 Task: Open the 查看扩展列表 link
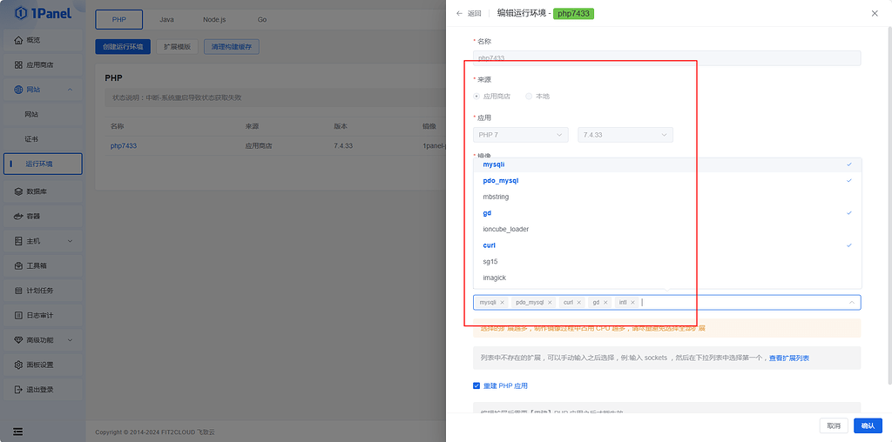click(788, 358)
